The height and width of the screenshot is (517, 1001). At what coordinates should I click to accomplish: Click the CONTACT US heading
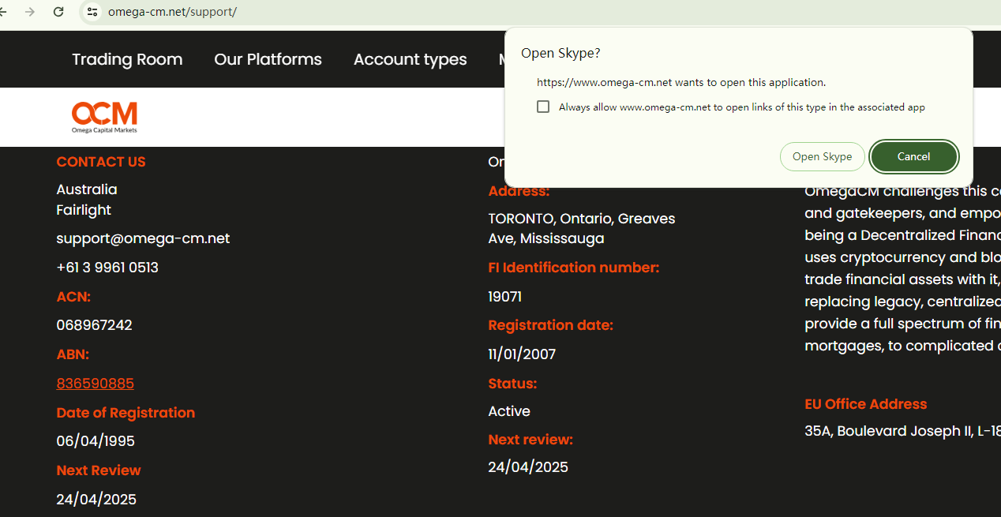point(101,162)
